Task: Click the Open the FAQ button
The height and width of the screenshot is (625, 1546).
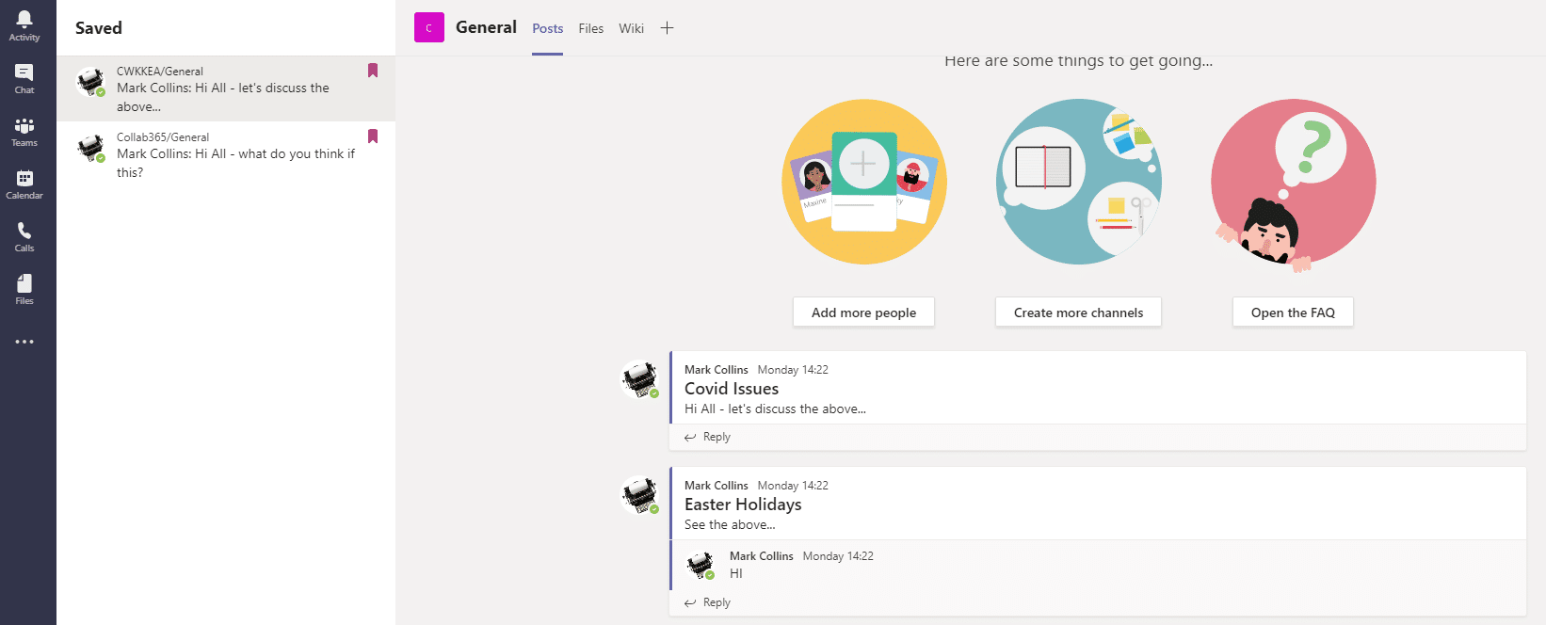Action: coord(1293,312)
